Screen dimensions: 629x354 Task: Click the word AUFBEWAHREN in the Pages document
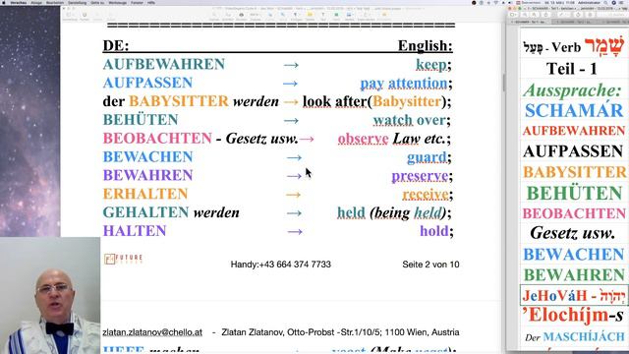click(164, 64)
